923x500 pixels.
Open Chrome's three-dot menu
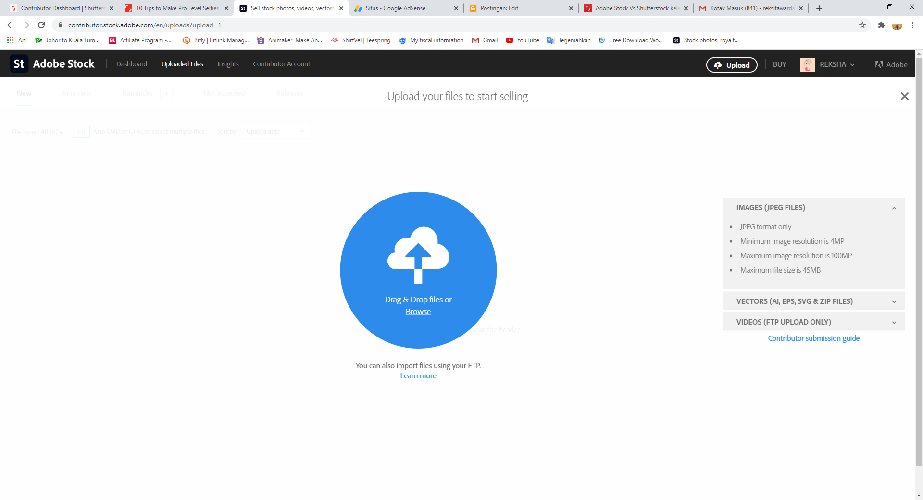coord(912,25)
